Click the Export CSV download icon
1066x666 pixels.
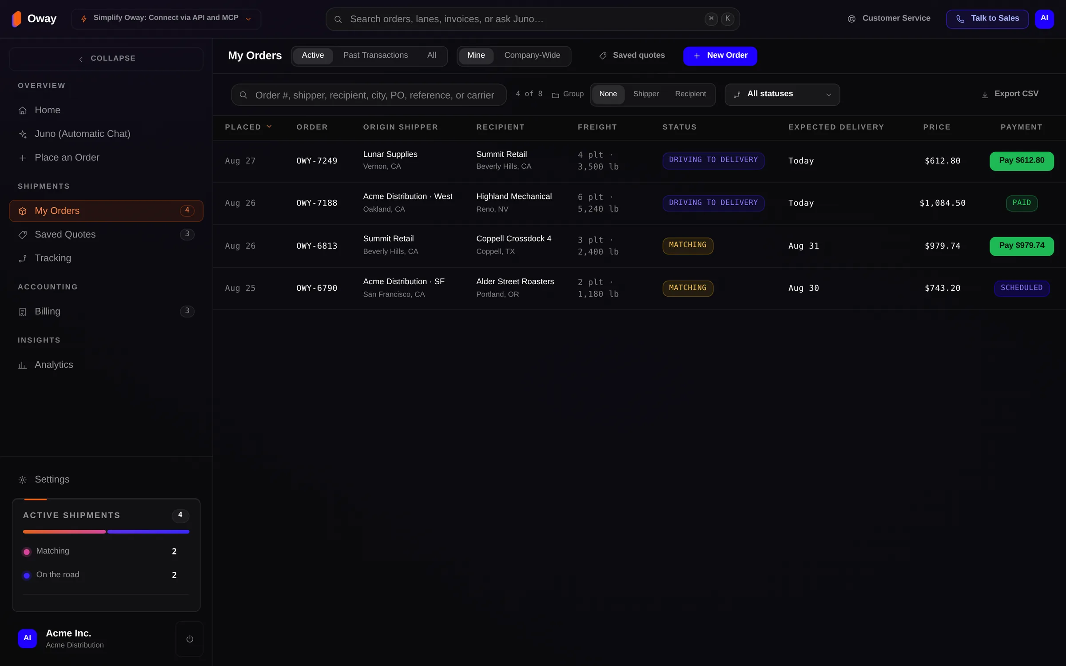coord(985,95)
